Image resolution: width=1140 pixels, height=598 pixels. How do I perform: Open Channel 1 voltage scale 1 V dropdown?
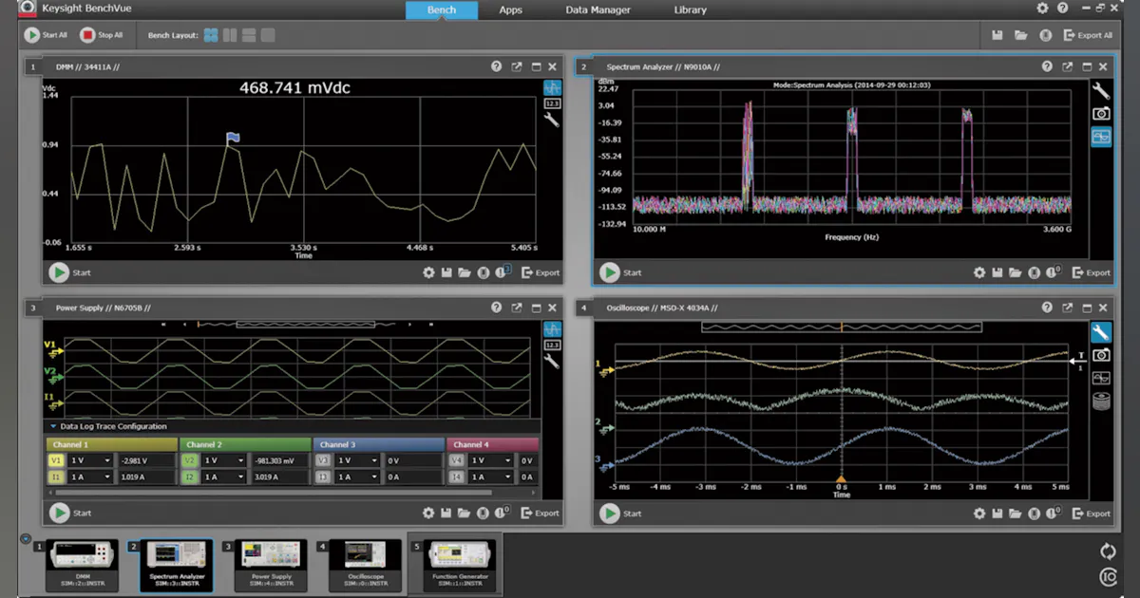[x=90, y=460]
